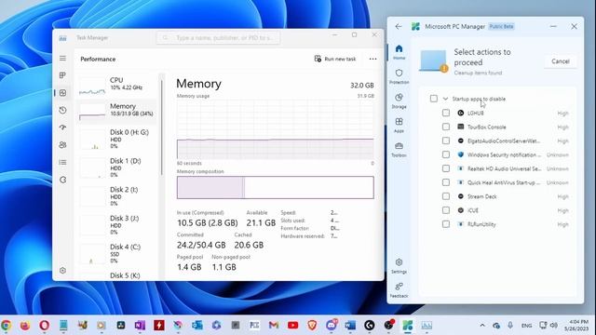This screenshot has width=596, height=335.
Task: Click Cancel in PC Manager
Action: [x=561, y=61]
